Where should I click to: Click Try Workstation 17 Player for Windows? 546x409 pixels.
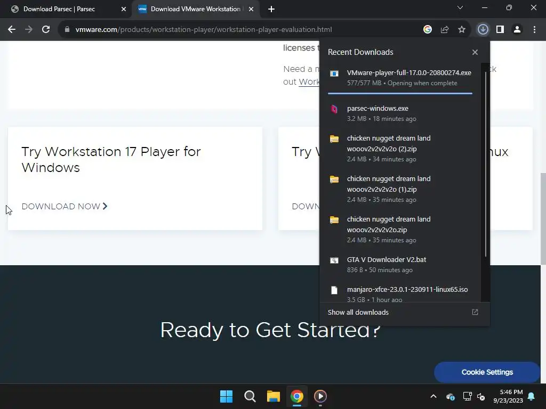pos(111,160)
